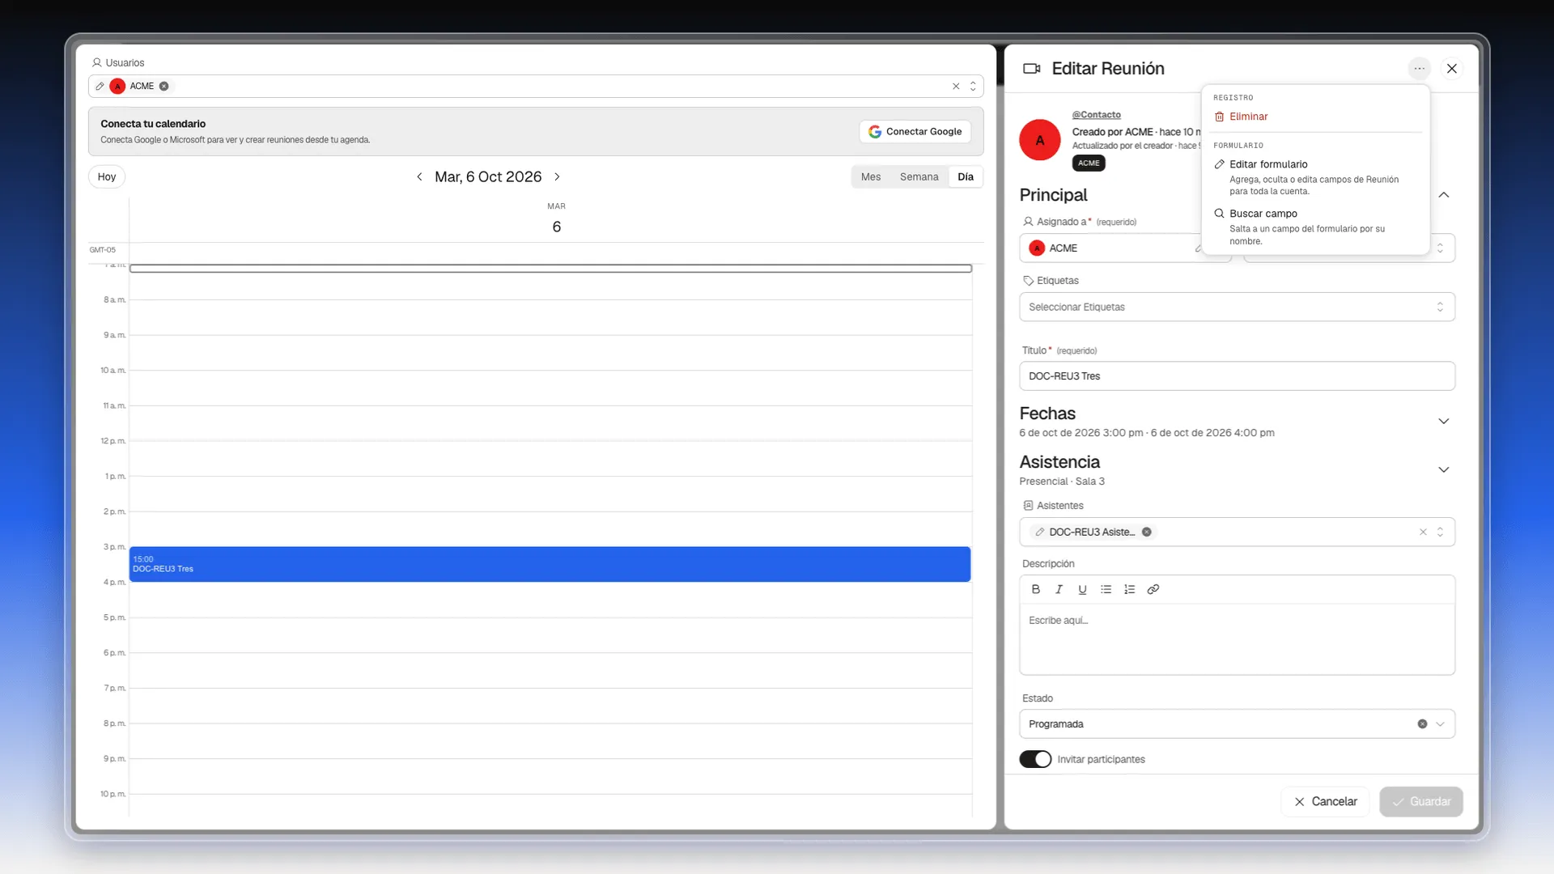Click the Título field containing DOC-REU3 Tres

[x=1237, y=376]
